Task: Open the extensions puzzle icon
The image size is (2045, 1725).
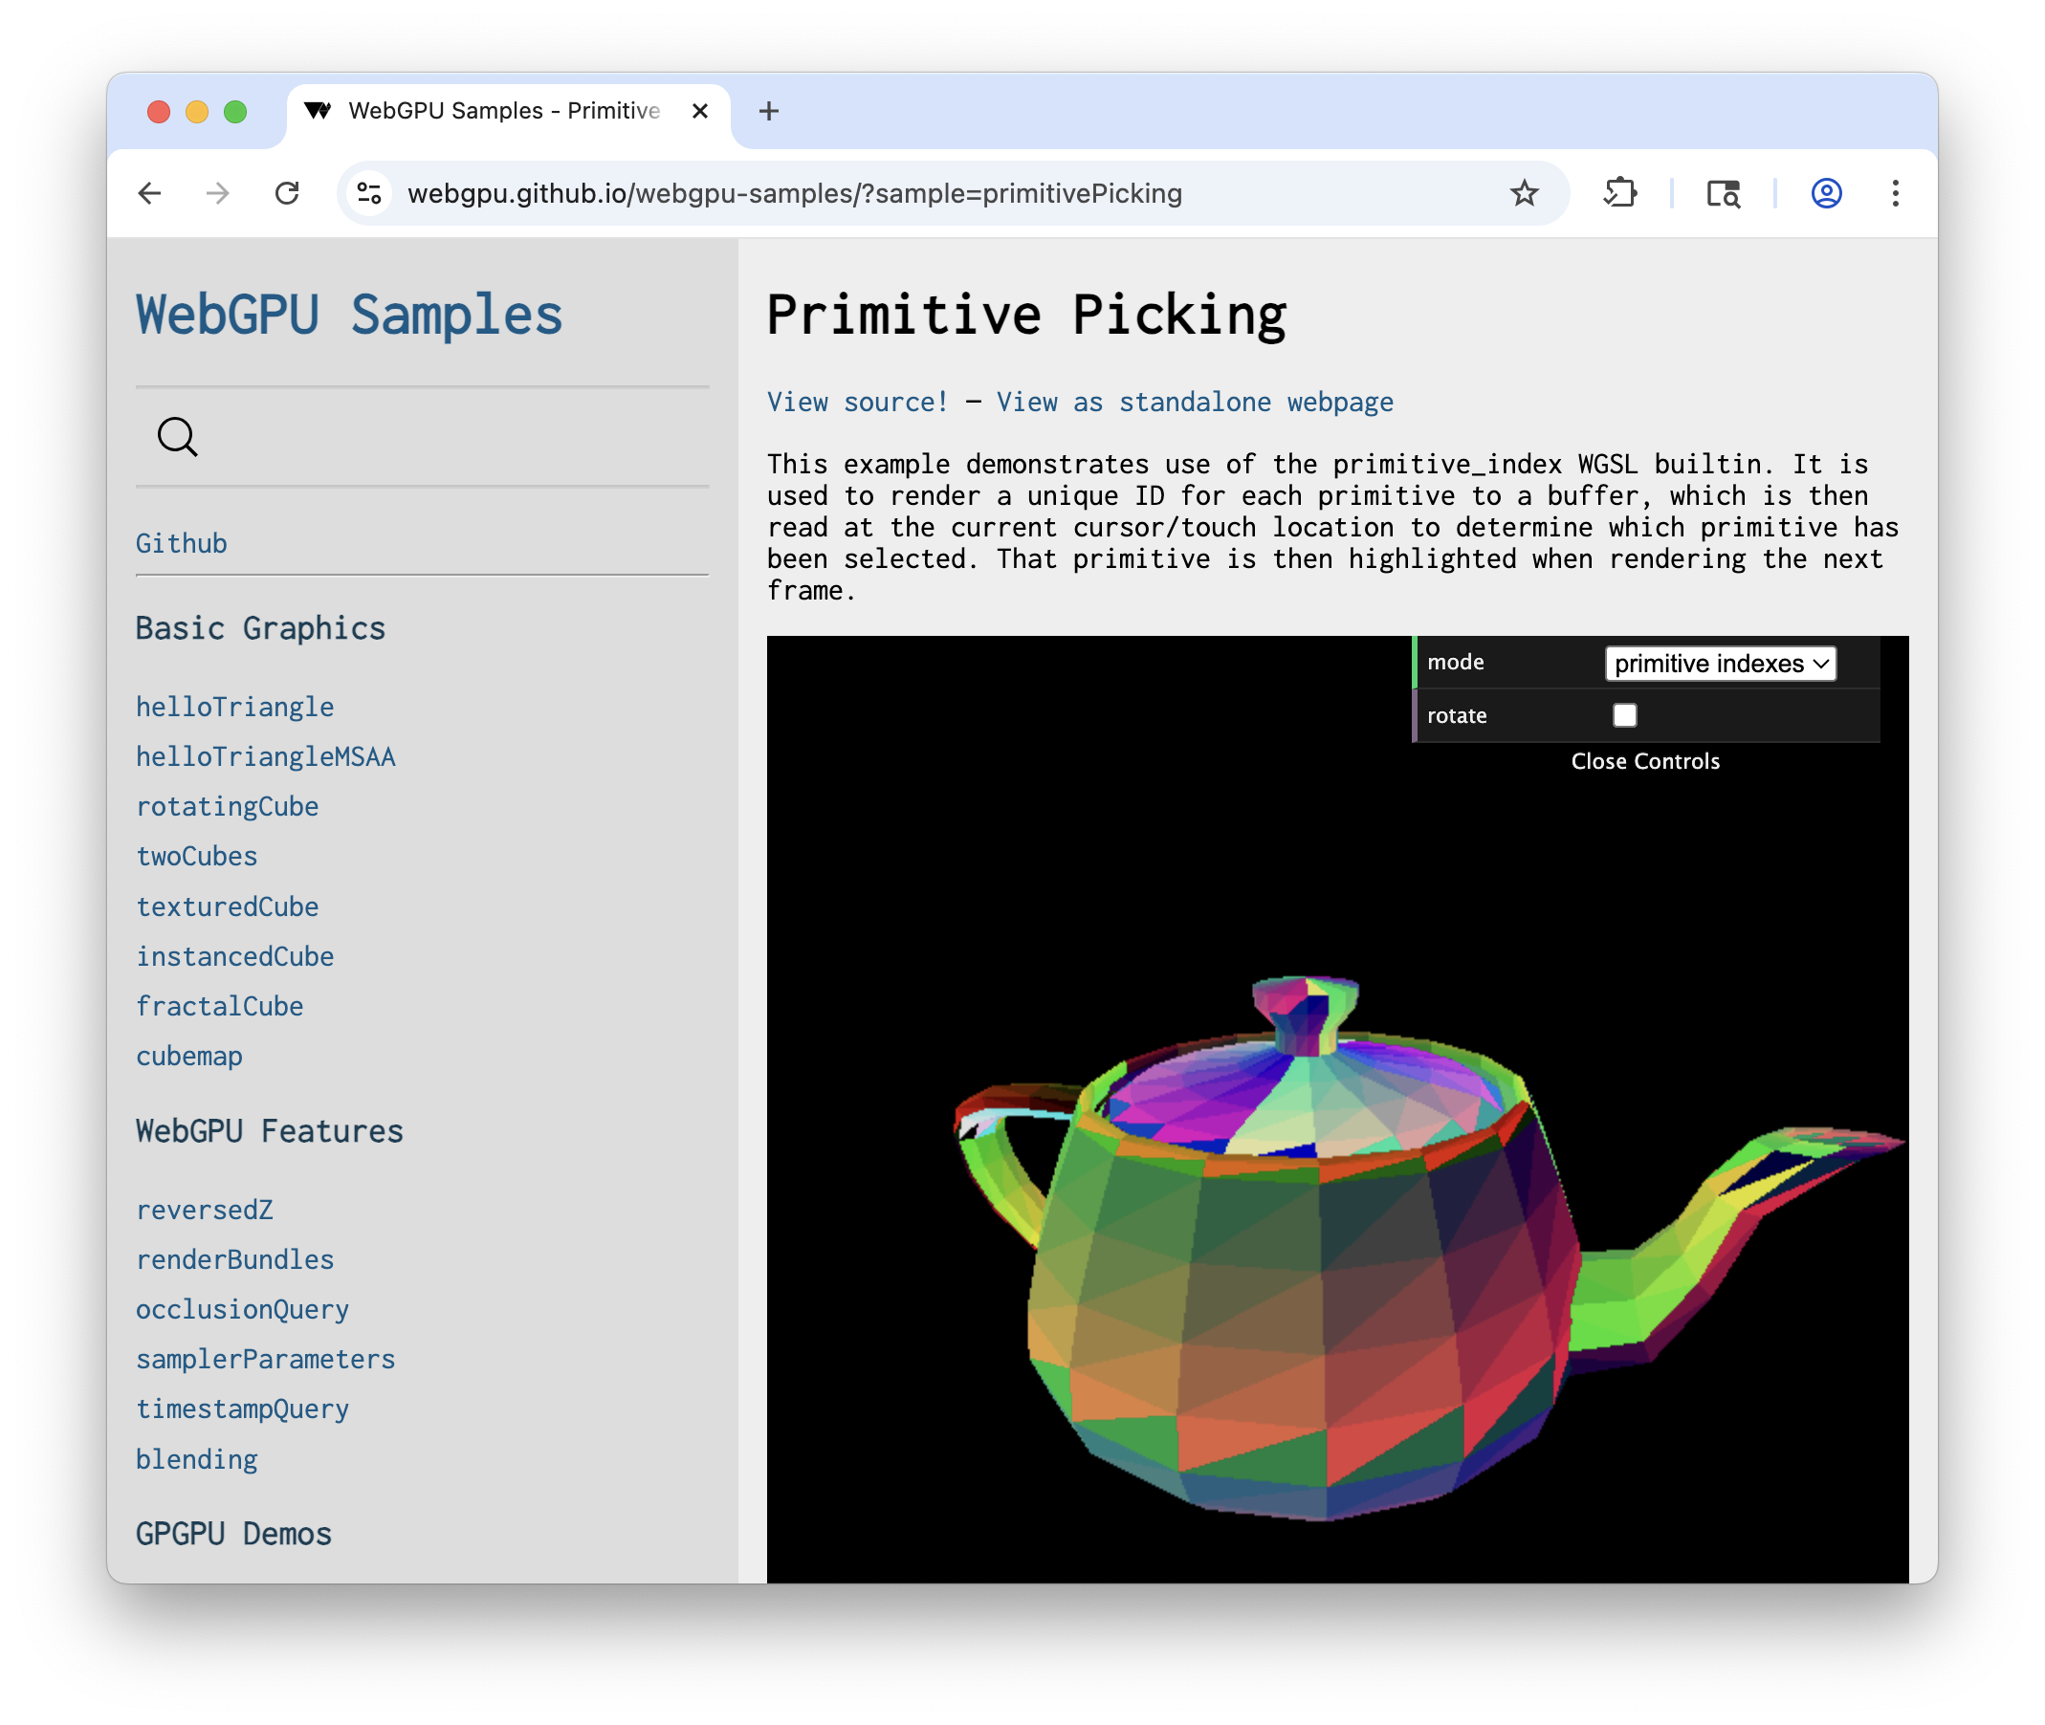Action: (1619, 192)
